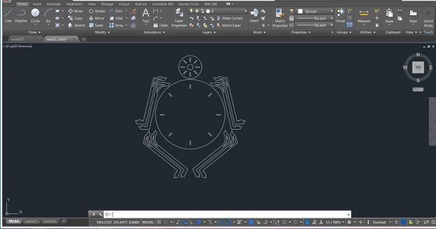The width and height of the screenshot is (436, 229).
Task: Click the Erase icon in Modify panel
Action: (x=134, y=11)
